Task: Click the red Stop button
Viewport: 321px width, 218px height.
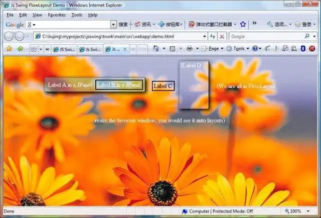Action: click(222, 37)
